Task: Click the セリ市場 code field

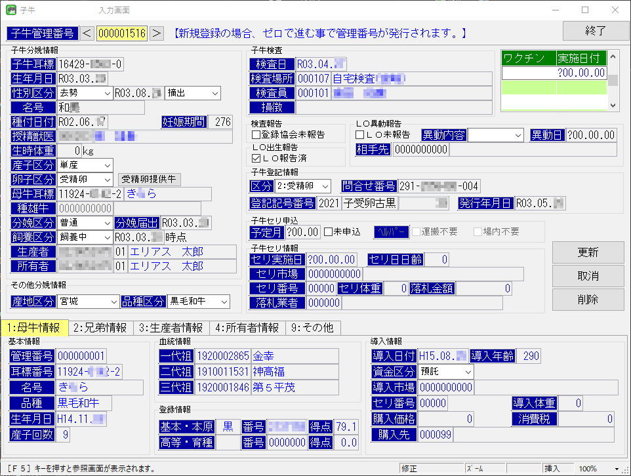Action: pos(335,275)
